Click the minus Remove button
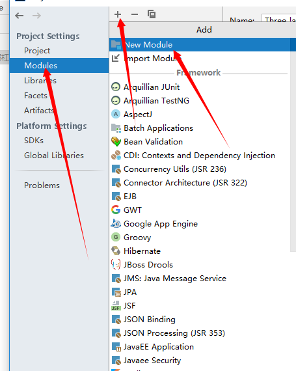The width and height of the screenshot is (296, 371). (135, 14)
